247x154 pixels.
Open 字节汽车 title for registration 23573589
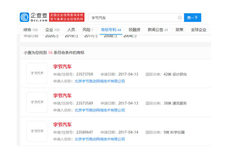point(62,96)
